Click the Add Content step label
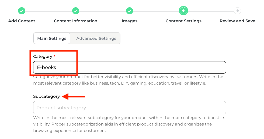The height and width of the screenshot is (139, 264). (x=22, y=21)
